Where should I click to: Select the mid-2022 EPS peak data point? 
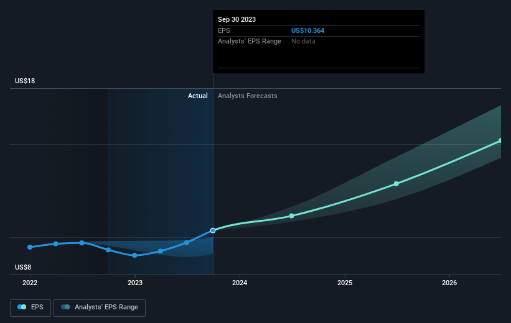(x=82, y=243)
